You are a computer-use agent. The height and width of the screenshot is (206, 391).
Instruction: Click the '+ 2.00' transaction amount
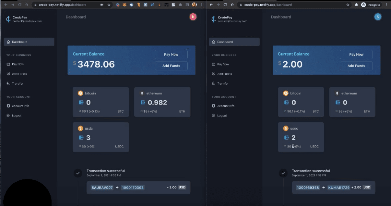356,188
